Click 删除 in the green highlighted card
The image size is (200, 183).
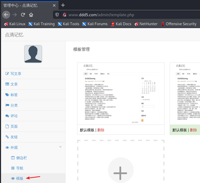click(x=193, y=130)
